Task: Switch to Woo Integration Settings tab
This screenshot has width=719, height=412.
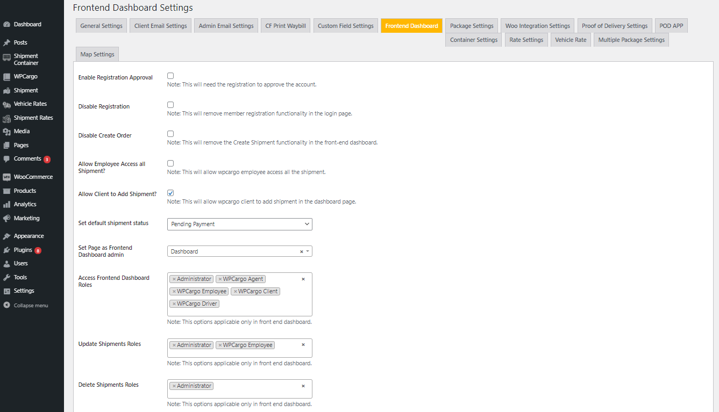Action: (x=538, y=26)
